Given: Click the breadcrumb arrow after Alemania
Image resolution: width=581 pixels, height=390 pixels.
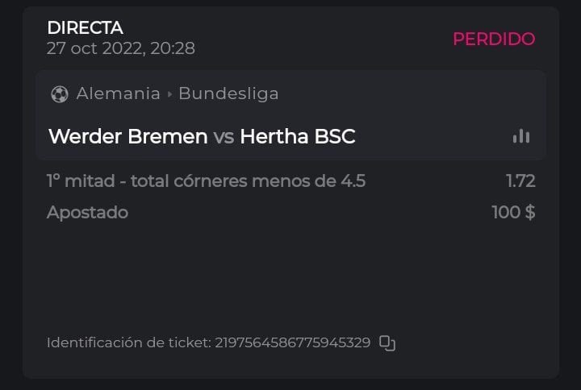Looking at the screenshot, I should click(169, 94).
